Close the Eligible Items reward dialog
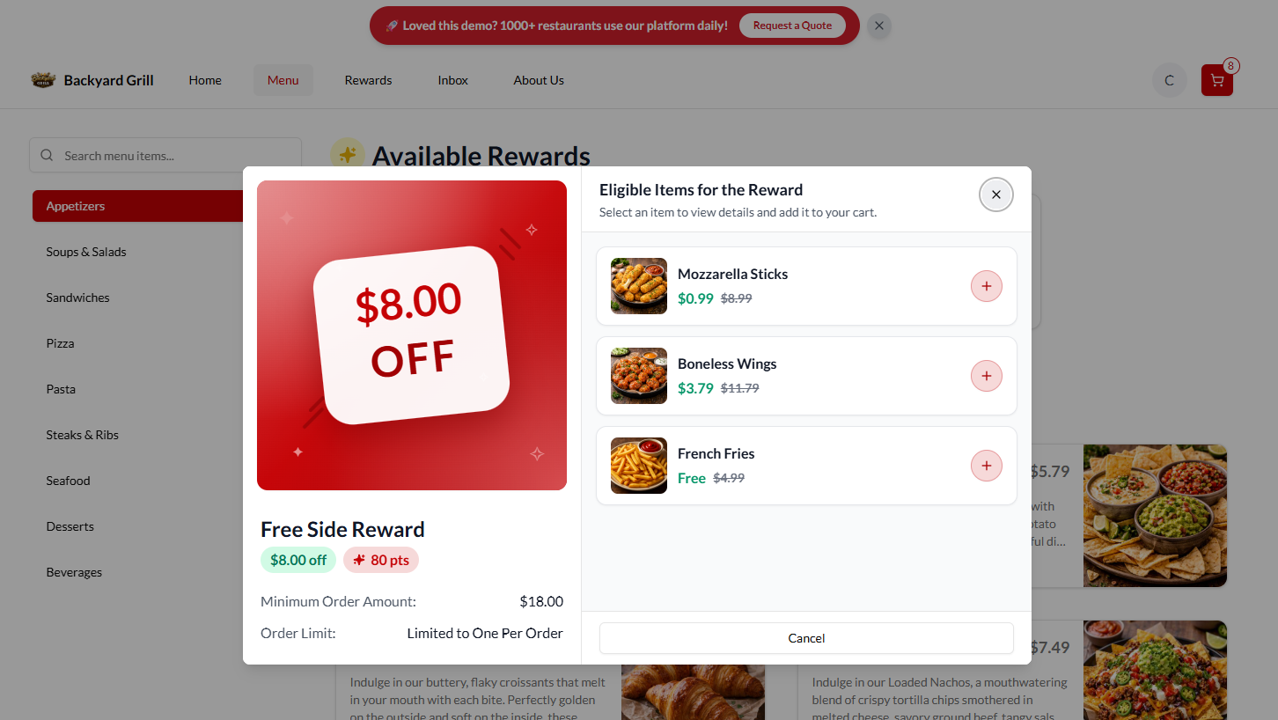Viewport: 1278px width, 720px height. coord(995,195)
